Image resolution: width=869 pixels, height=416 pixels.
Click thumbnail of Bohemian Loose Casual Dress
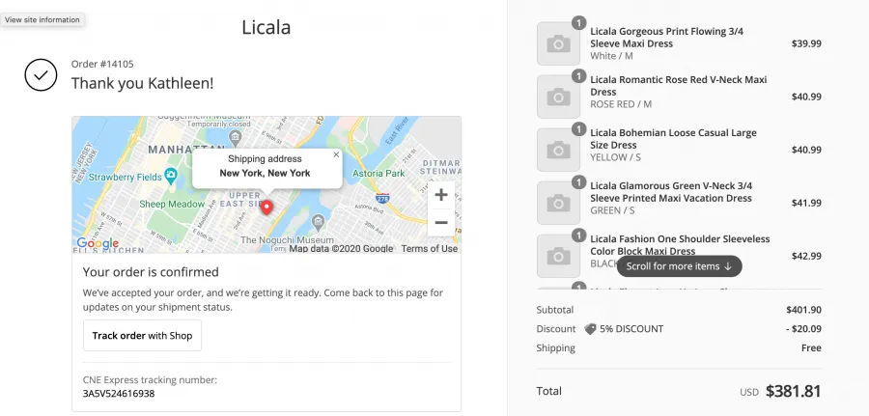click(558, 151)
